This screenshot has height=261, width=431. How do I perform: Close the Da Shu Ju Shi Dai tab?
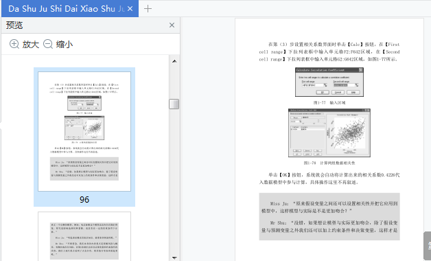130,8
